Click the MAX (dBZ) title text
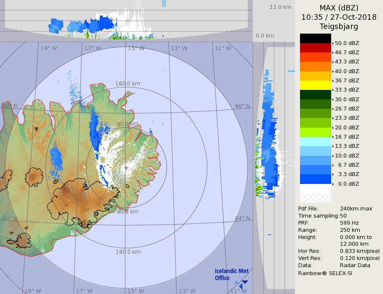 (339, 8)
